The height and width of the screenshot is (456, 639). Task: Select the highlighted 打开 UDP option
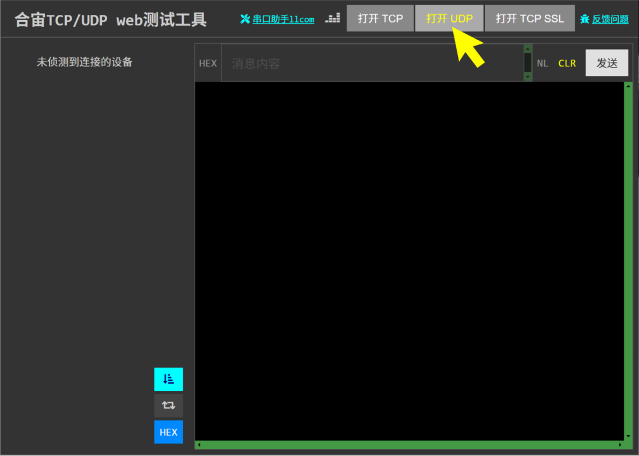tap(449, 18)
